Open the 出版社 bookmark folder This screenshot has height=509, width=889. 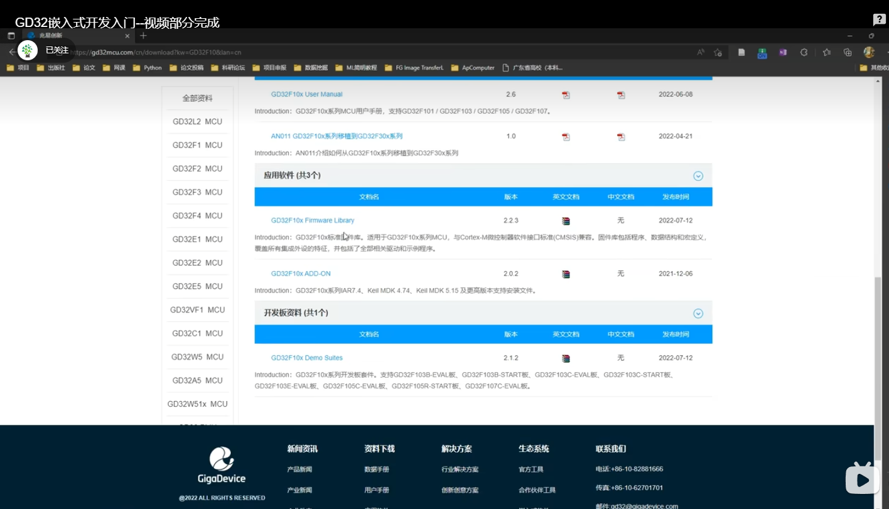pos(51,68)
